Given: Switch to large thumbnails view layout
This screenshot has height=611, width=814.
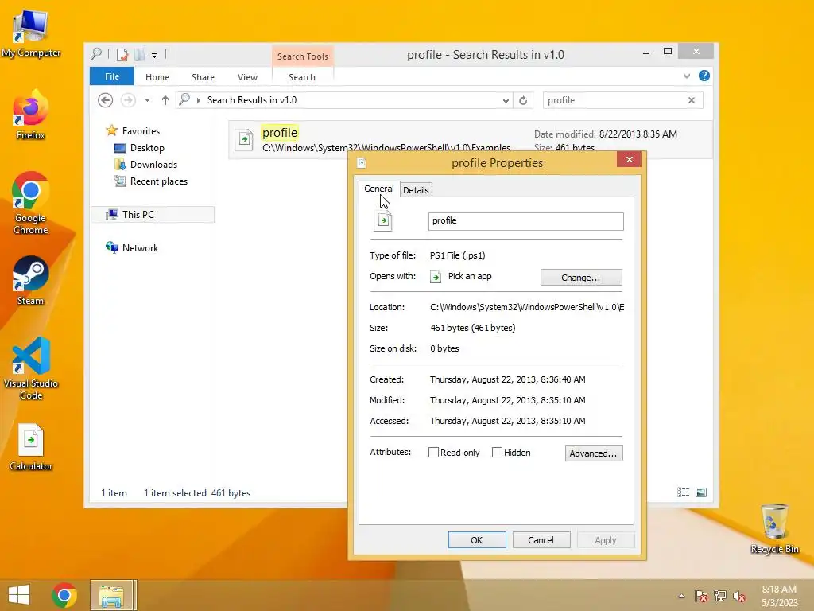Looking at the screenshot, I should coord(701,492).
